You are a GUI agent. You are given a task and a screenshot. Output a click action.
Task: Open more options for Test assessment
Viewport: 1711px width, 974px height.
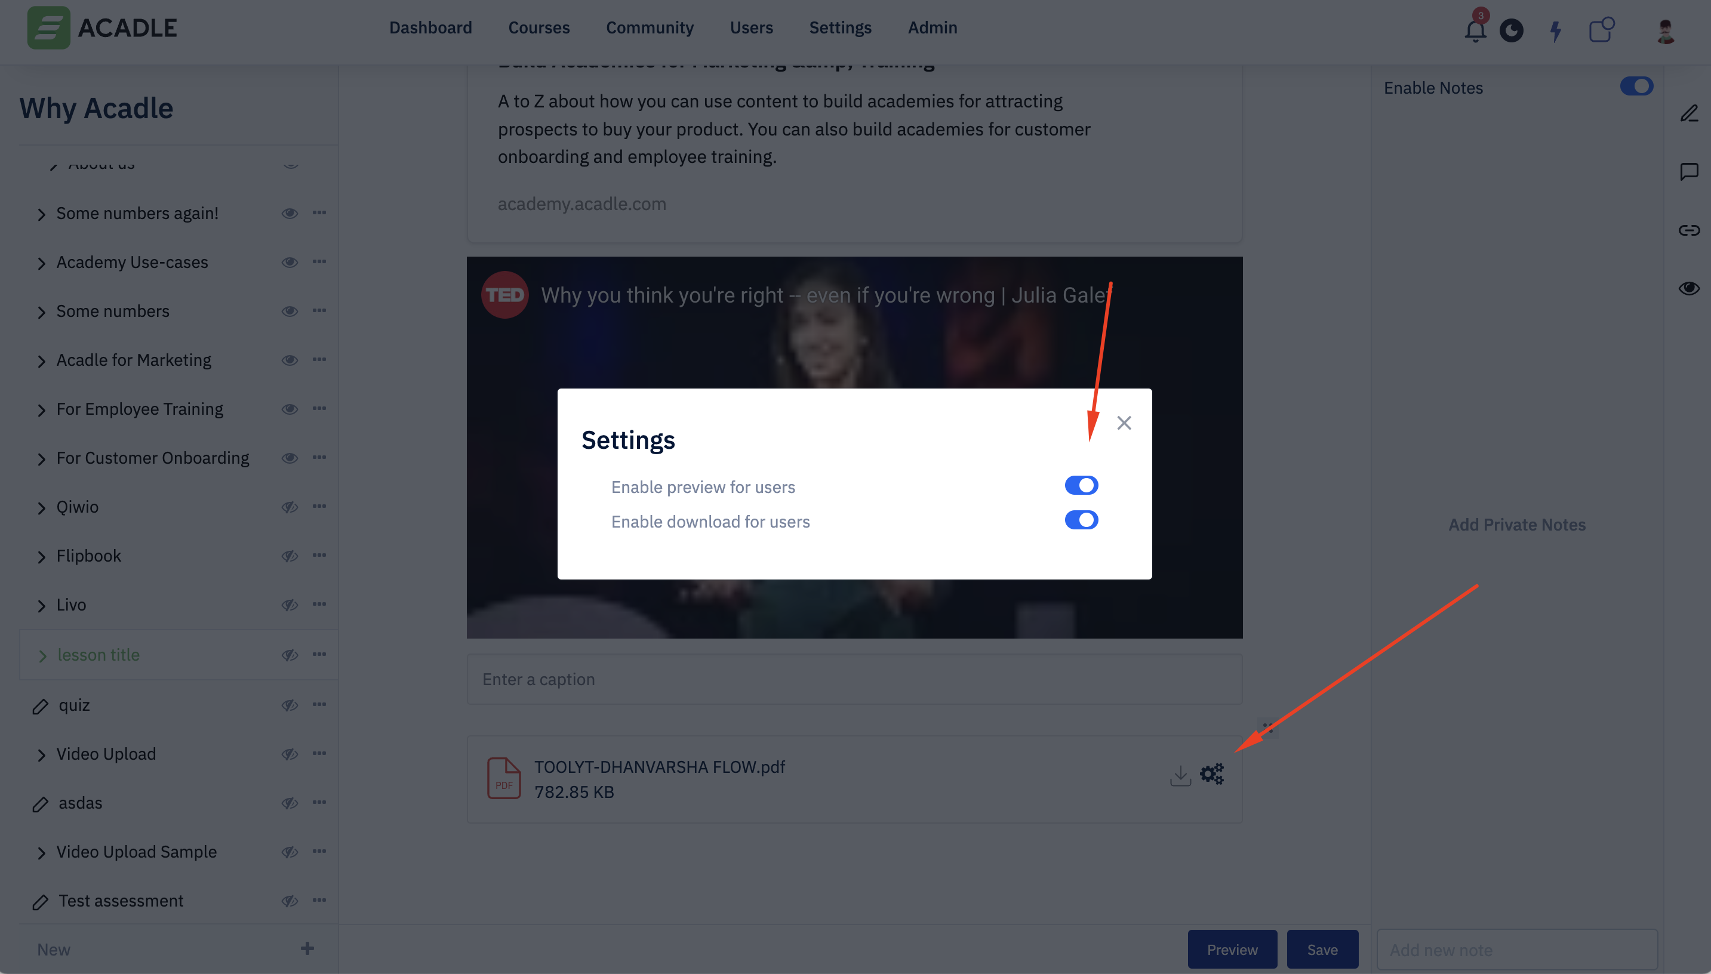319,901
